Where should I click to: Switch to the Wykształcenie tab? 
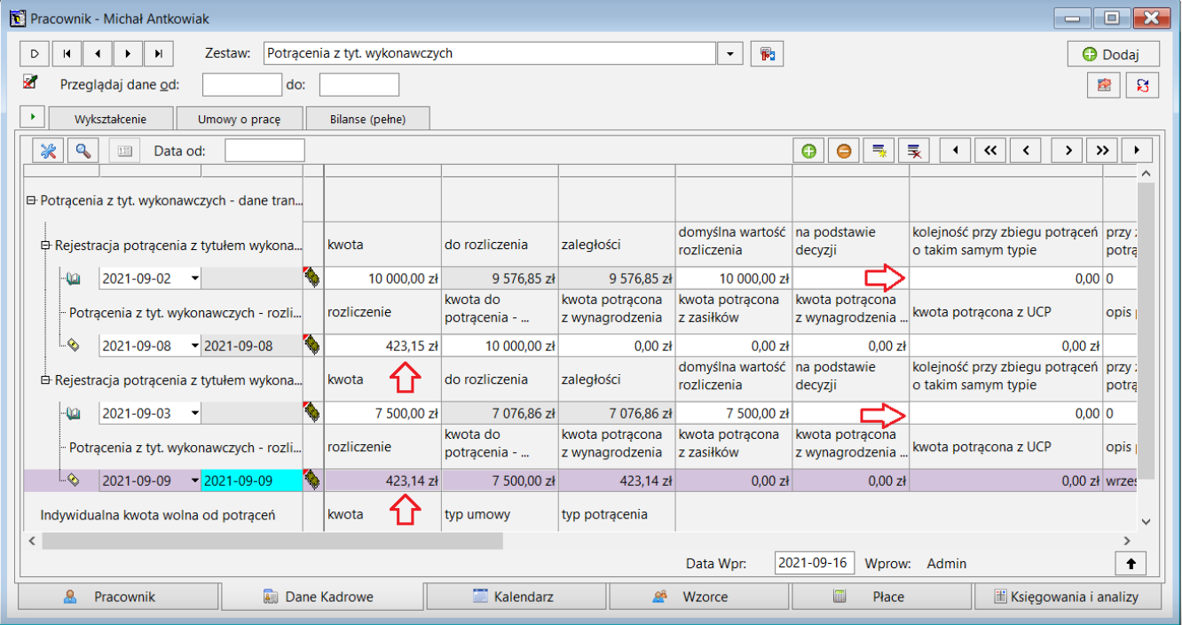click(111, 119)
